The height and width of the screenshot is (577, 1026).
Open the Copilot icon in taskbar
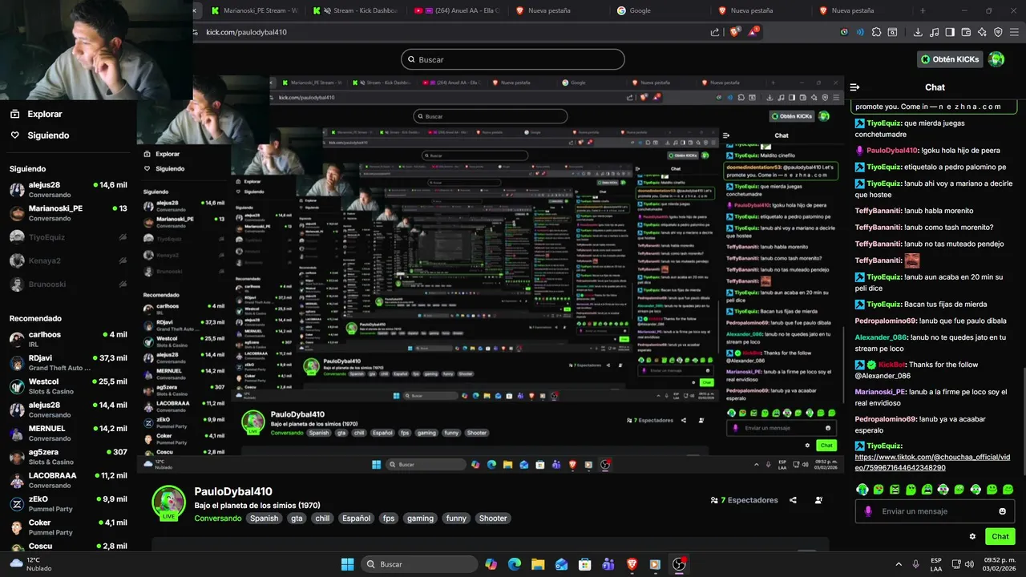(491, 564)
